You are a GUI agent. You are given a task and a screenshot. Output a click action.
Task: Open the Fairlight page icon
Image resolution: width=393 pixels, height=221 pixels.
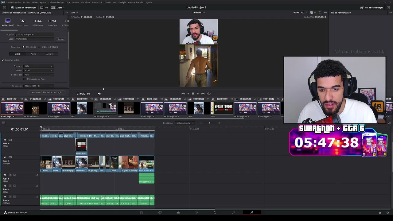tap(233, 212)
